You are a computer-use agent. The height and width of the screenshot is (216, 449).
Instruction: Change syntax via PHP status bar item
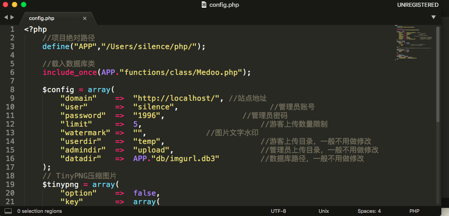[414, 211]
